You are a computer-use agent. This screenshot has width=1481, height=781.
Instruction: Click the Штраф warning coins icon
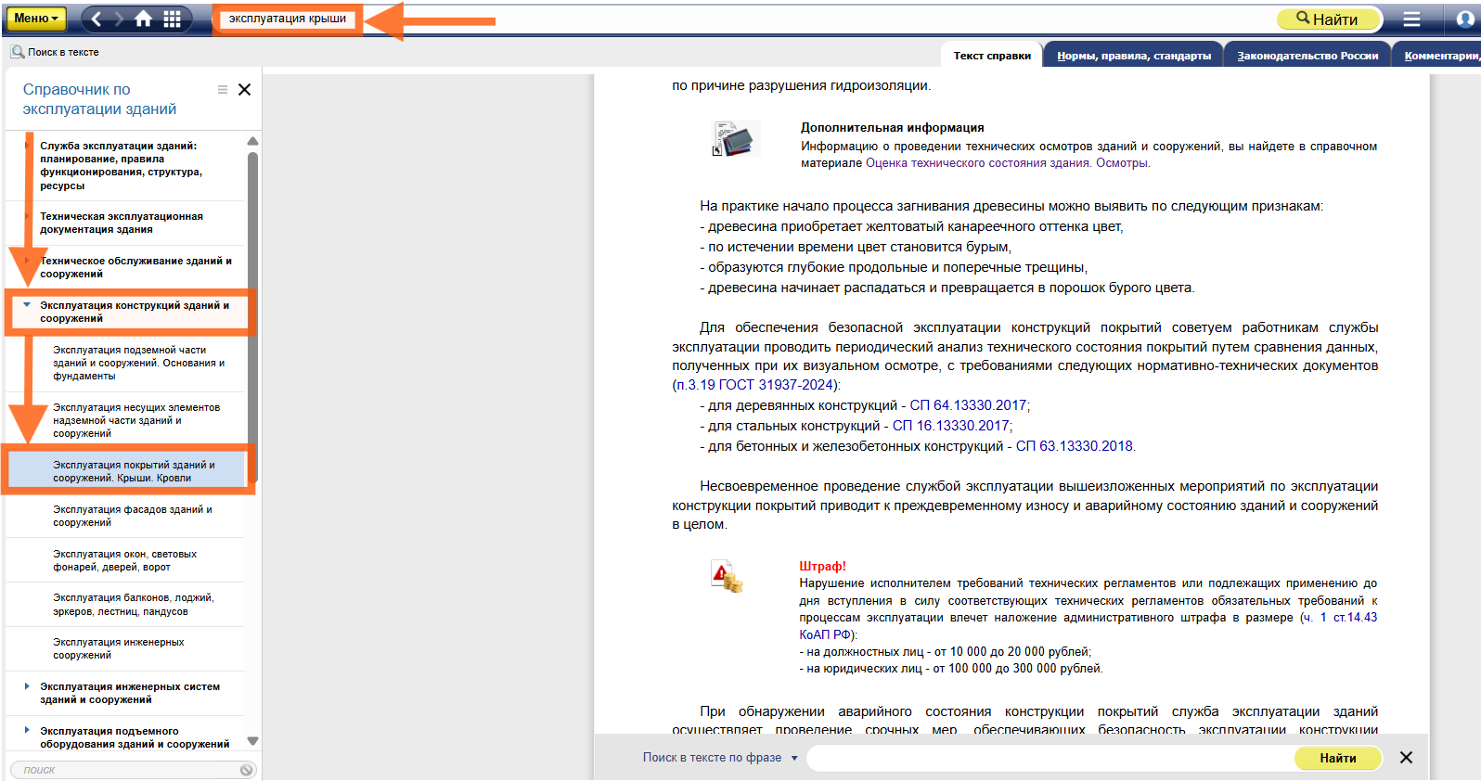point(728,576)
